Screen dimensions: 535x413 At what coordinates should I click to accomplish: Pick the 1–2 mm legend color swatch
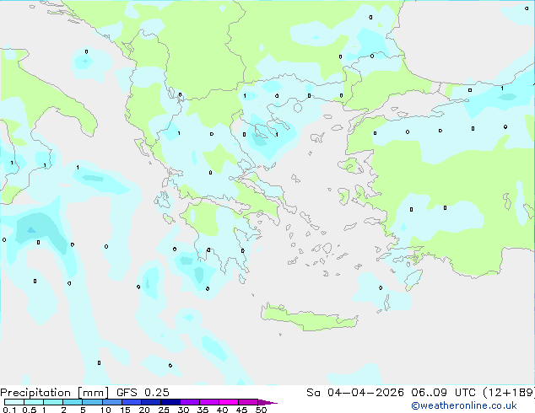pyautogui.click(x=53, y=402)
